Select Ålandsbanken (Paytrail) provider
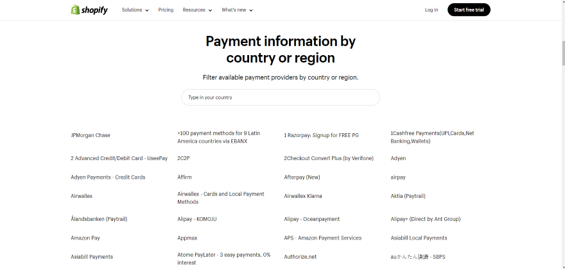565x269 pixels. click(99, 219)
